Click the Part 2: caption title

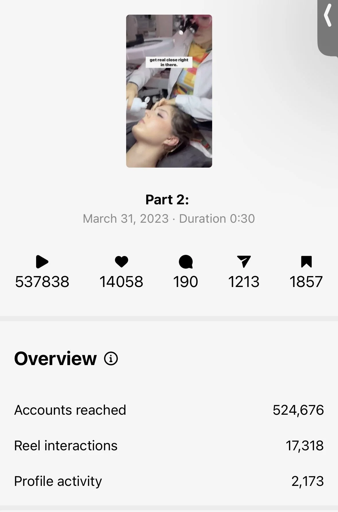[x=167, y=199]
